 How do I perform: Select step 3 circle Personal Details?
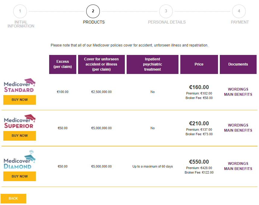(166, 11)
